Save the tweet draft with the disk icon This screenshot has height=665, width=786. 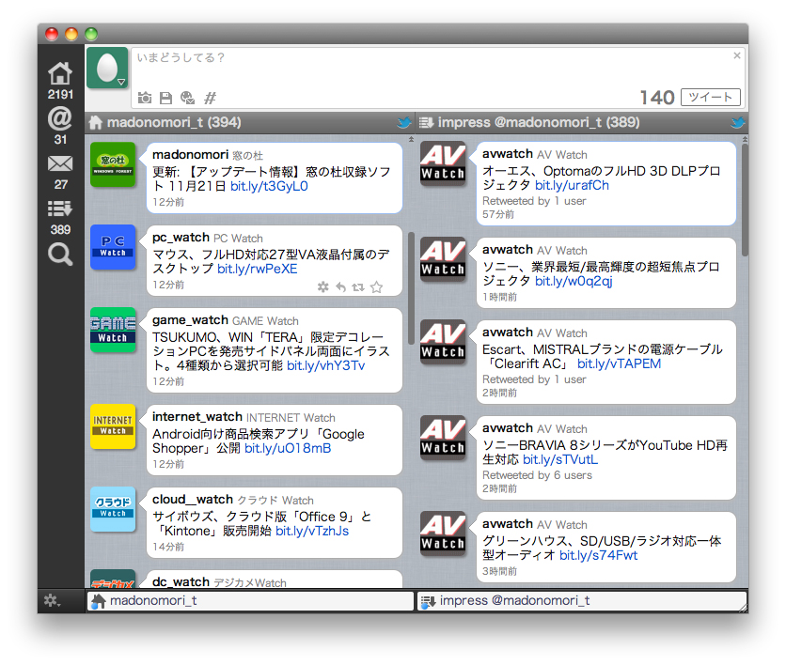pos(165,97)
